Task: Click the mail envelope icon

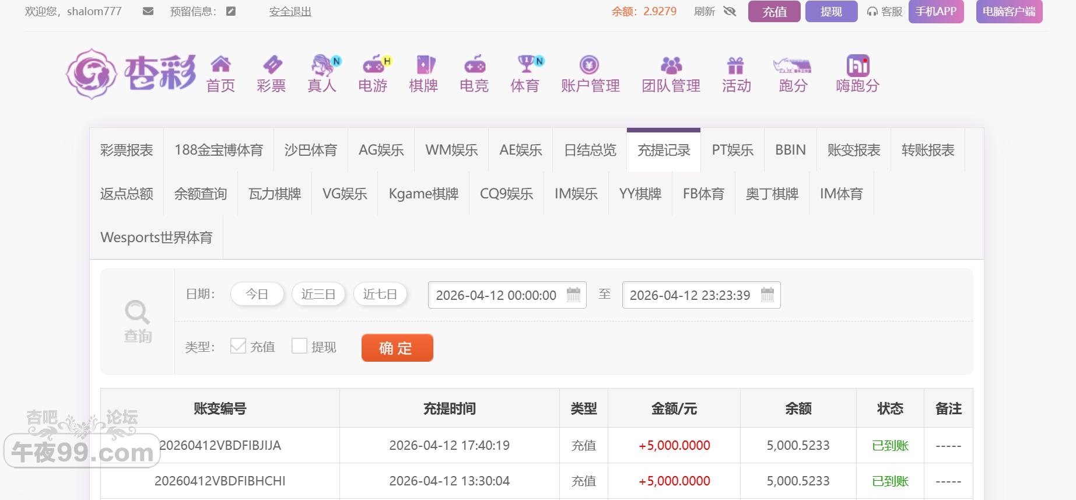Action: click(148, 11)
